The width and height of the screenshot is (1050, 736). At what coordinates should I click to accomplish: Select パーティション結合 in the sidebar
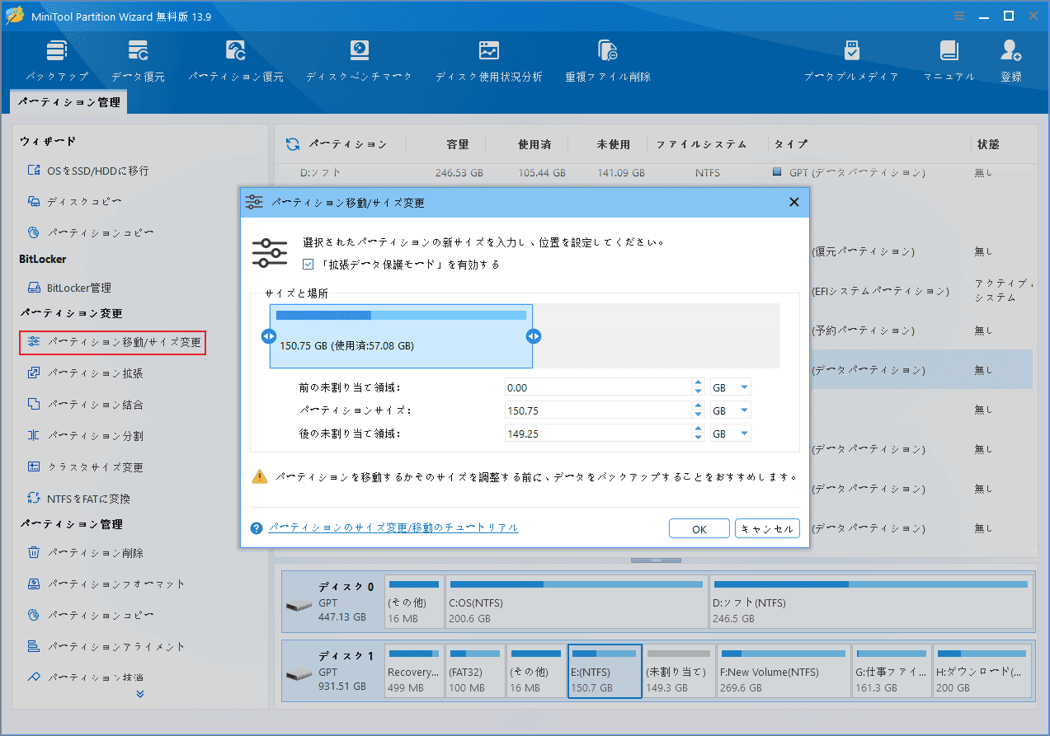pyautogui.click(x=85, y=405)
